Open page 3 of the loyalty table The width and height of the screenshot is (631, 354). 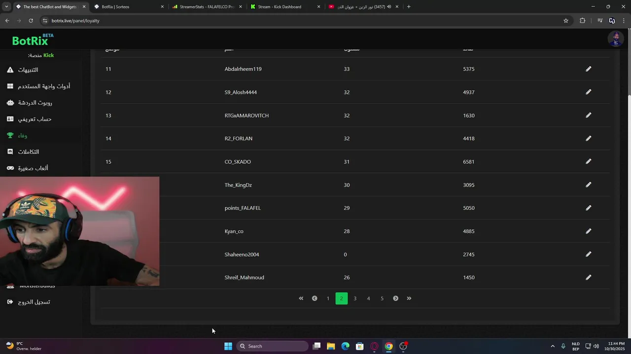coord(355,298)
